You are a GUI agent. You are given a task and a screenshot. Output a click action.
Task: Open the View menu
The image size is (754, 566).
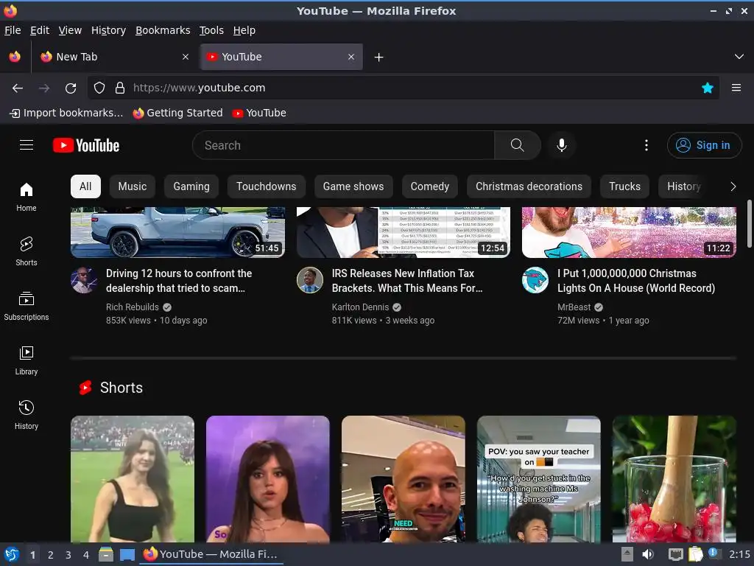[x=70, y=30]
